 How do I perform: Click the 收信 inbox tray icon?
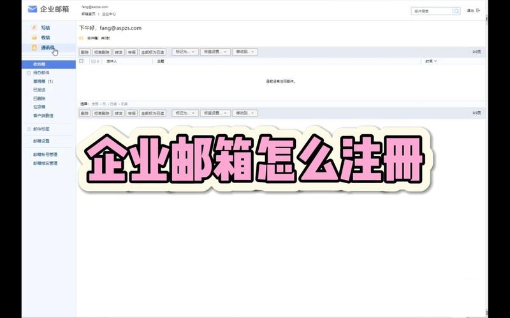tap(34, 38)
